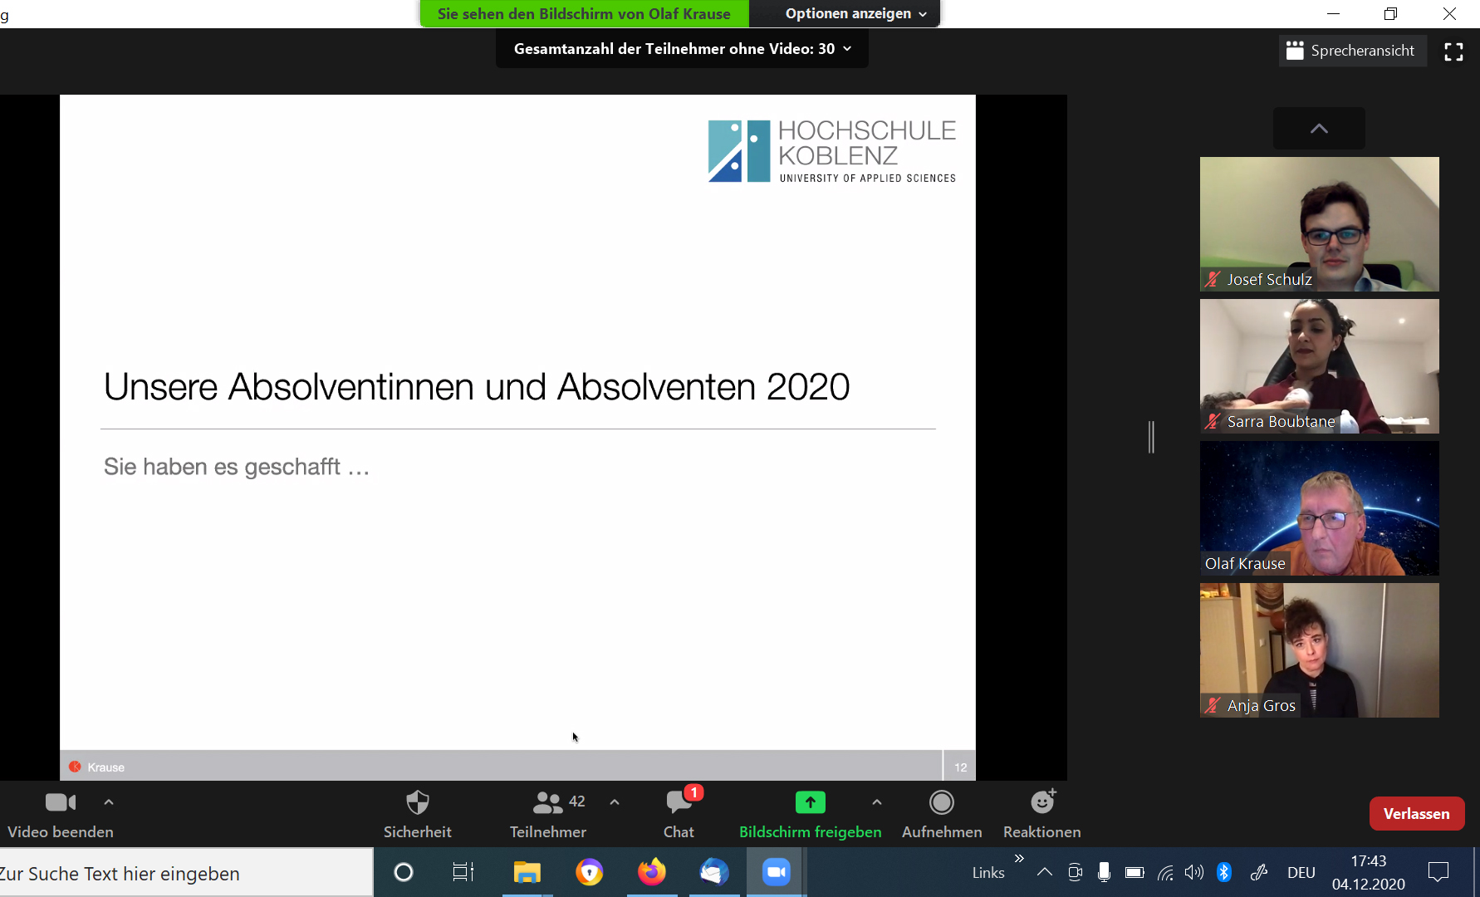Viewport: 1480px width, 897px height.
Task: Toggle camera with Video beenden
Action: tap(60, 803)
